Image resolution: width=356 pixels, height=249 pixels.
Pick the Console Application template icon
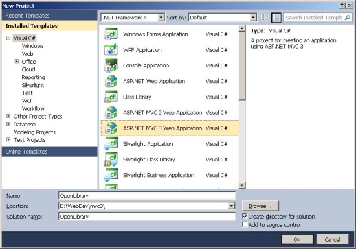(111, 65)
